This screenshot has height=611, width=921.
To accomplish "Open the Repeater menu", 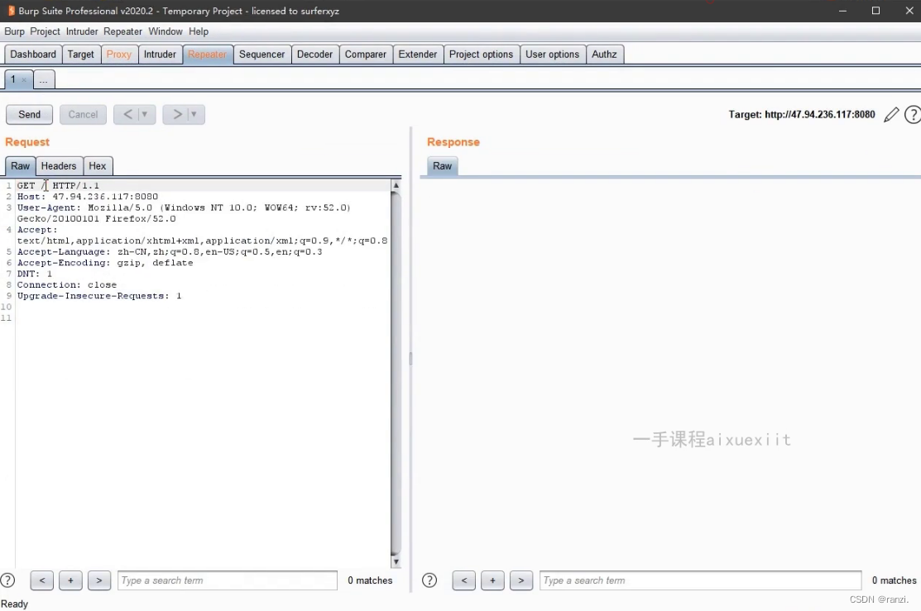I will pyautogui.click(x=122, y=31).
